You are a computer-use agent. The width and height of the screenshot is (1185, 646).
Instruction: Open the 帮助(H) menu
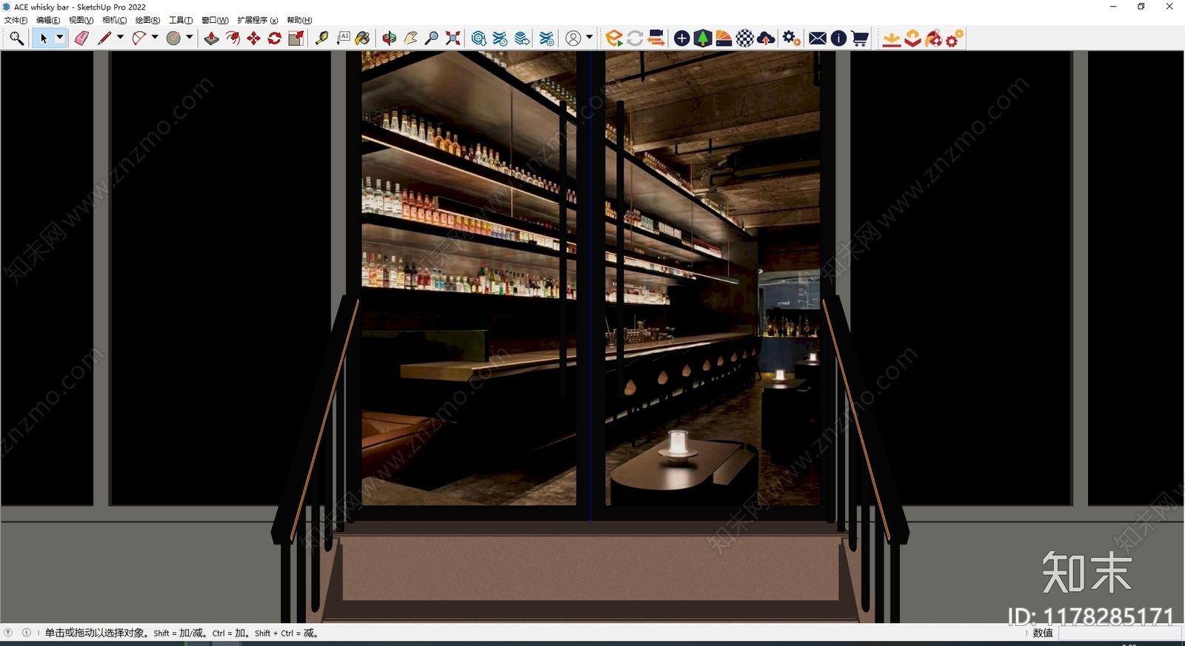coord(299,20)
